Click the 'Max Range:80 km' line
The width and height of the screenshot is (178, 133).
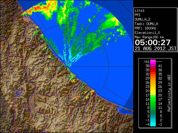point(149,37)
